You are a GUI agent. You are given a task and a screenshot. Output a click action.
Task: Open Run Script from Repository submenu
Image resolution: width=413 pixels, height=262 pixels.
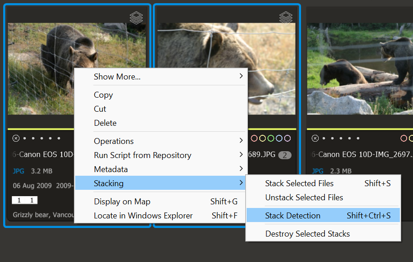coord(161,155)
